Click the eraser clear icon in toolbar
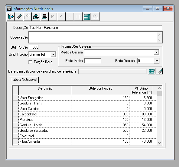The height and width of the screenshot is (167, 179). pyautogui.click(x=19, y=17)
